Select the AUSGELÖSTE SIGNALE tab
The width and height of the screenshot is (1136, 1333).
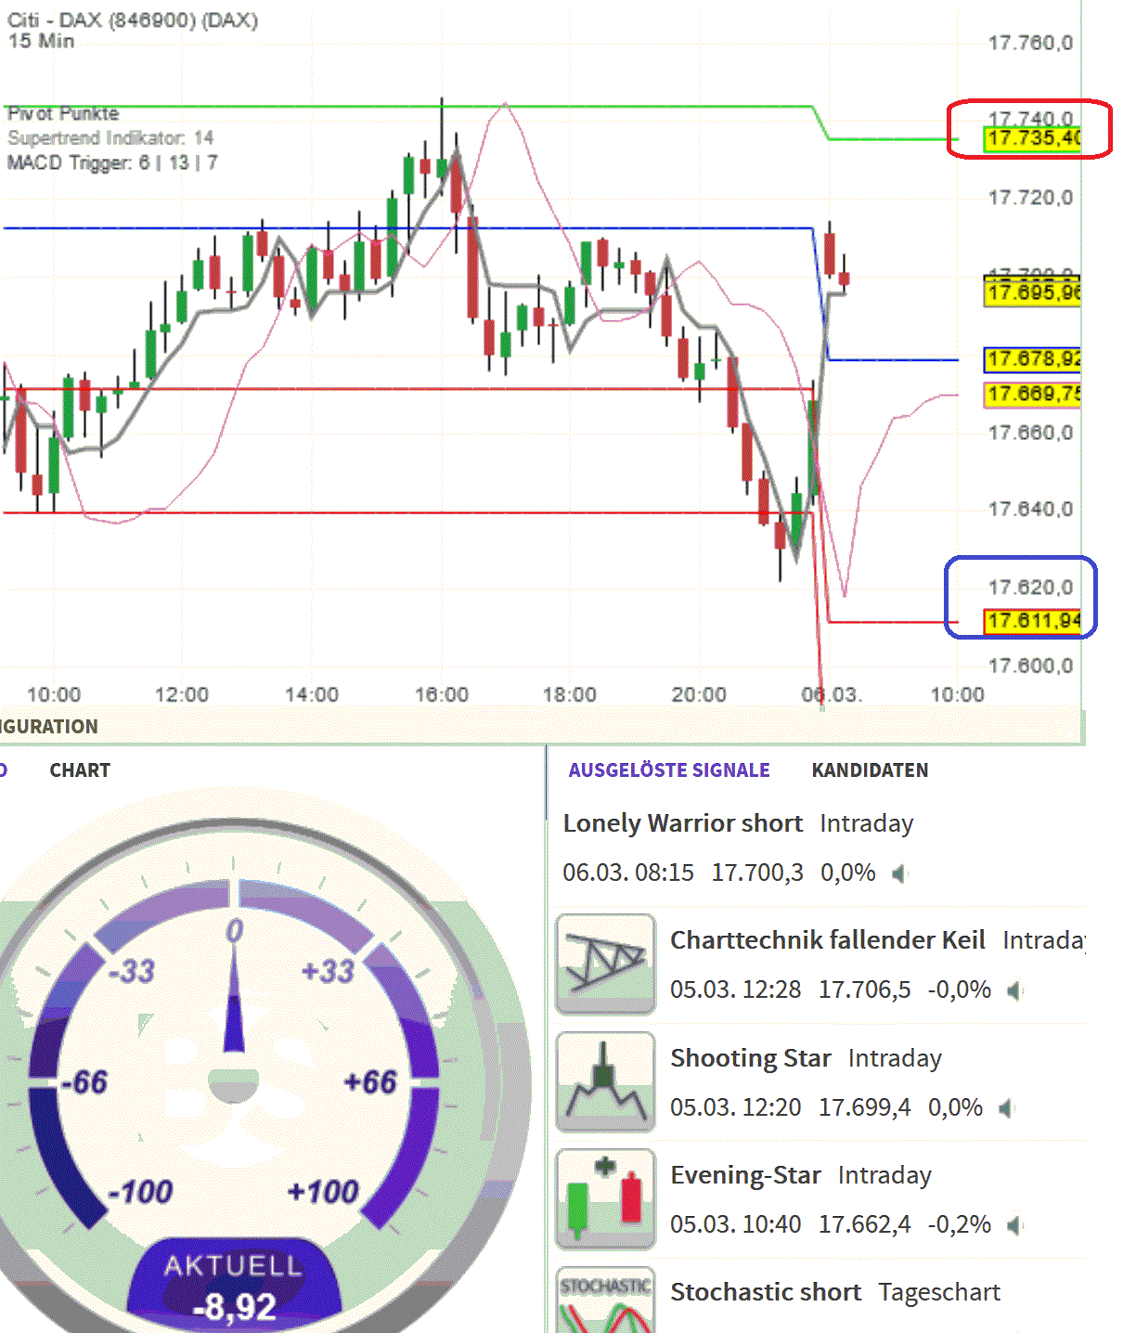coord(669,770)
